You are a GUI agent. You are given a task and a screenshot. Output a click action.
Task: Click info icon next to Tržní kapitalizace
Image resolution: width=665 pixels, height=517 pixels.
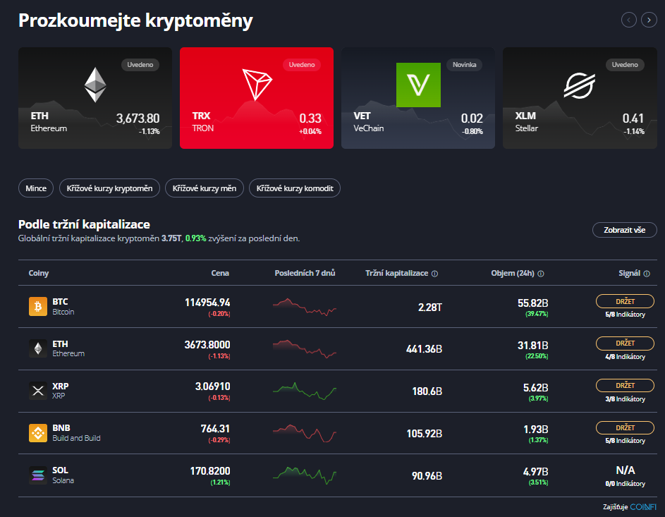(x=434, y=274)
